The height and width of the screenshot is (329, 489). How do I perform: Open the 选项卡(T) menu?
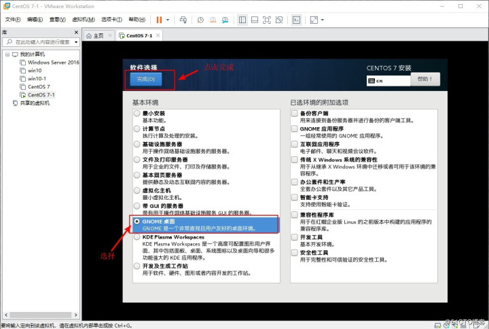(111, 19)
